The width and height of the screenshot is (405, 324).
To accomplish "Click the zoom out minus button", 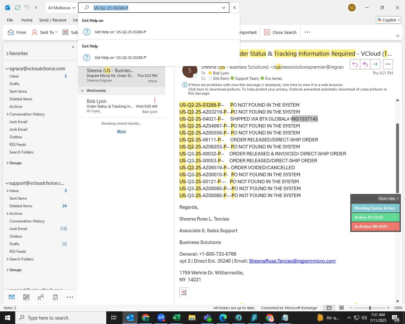I will click(x=351, y=308).
